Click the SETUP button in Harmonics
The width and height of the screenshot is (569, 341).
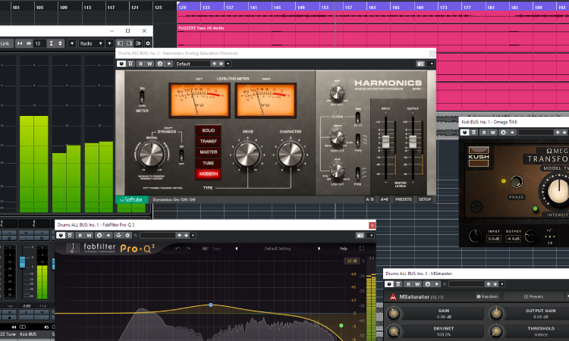point(425,199)
